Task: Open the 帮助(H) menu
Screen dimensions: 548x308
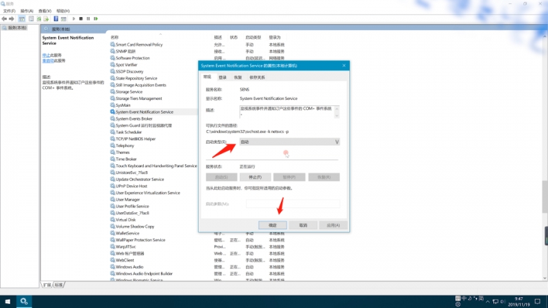Action: coord(63,11)
